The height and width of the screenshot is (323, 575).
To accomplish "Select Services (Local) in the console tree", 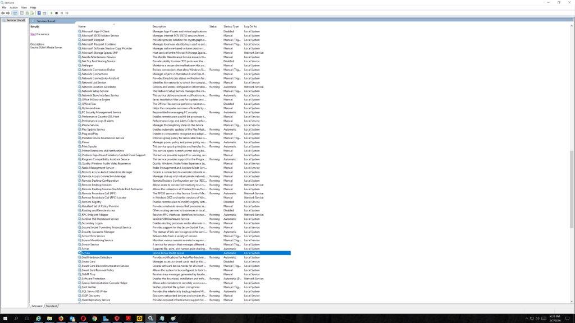I will (x=15, y=20).
